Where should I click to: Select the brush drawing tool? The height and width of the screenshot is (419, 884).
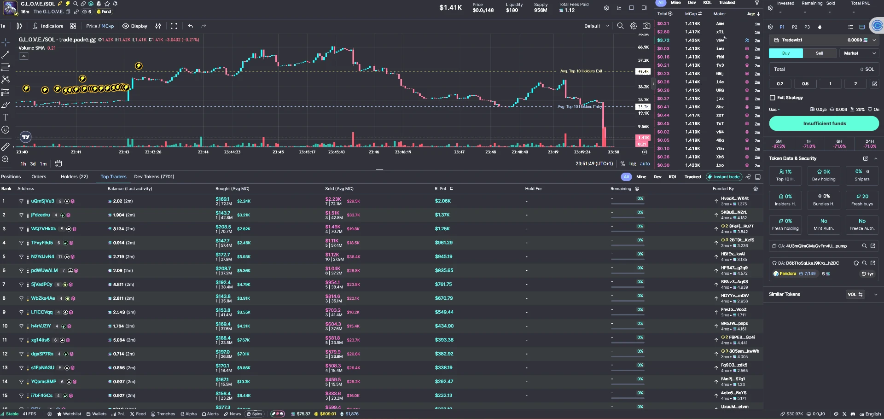6,105
